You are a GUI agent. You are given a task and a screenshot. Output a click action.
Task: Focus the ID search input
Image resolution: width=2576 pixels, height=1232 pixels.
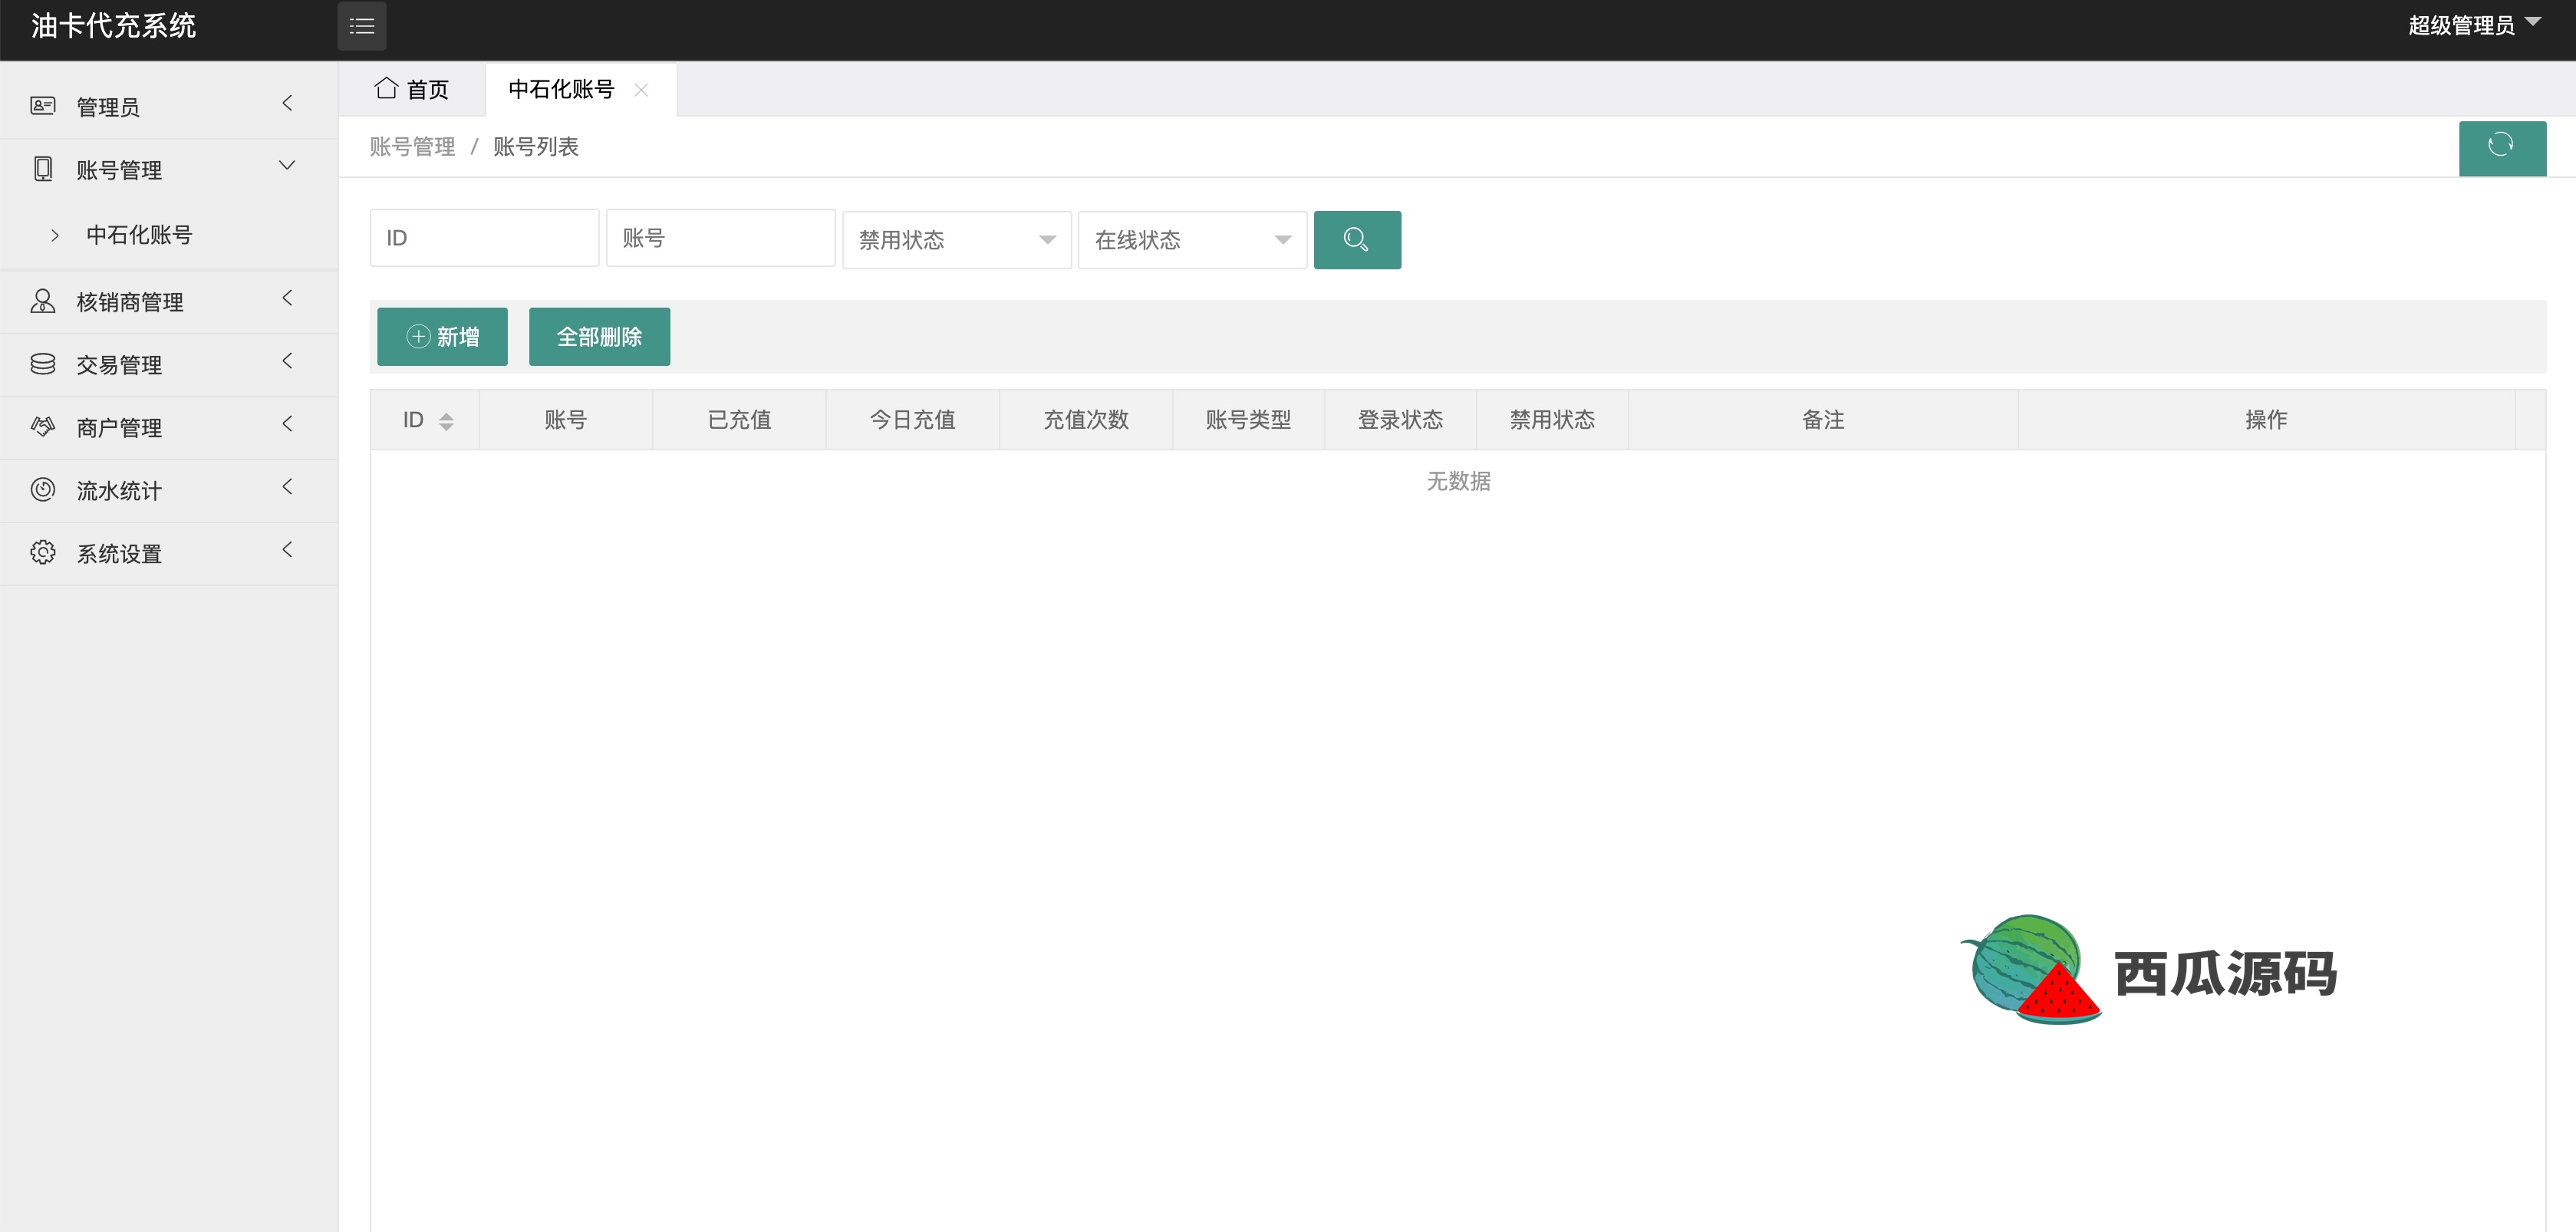pos(485,238)
